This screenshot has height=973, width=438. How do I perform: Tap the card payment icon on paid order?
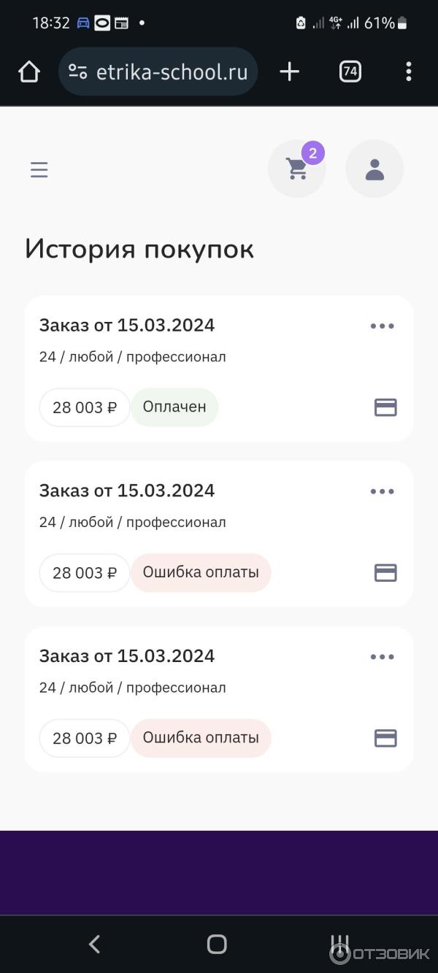pyautogui.click(x=385, y=407)
